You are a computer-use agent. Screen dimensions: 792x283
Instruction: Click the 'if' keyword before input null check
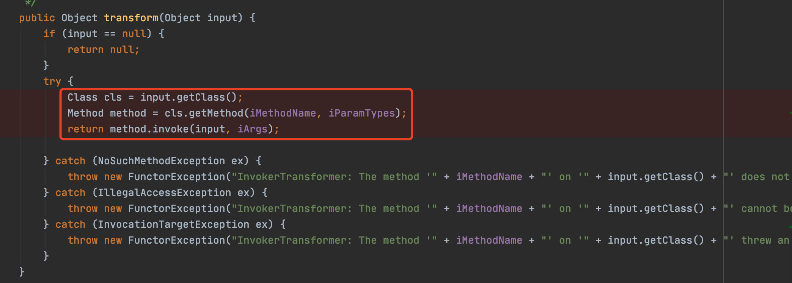click(49, 34)
